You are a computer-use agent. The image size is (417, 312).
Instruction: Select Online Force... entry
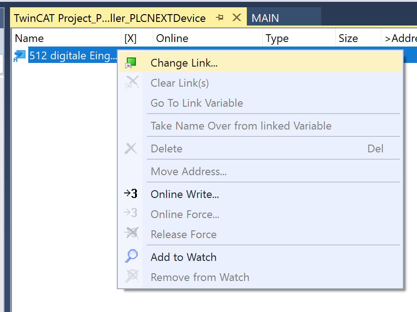pos(260,214)
